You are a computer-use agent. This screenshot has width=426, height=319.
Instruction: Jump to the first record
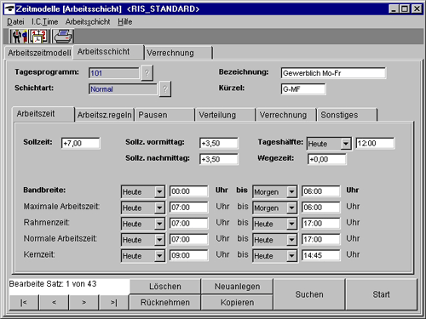(x=24, y=302)
